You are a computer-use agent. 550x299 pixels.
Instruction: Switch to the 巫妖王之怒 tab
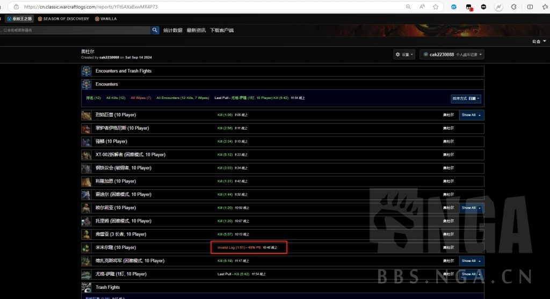point(20,19)
